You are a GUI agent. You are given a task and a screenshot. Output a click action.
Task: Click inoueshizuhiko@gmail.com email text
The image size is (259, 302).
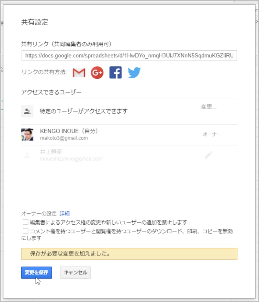pos(69,159)
